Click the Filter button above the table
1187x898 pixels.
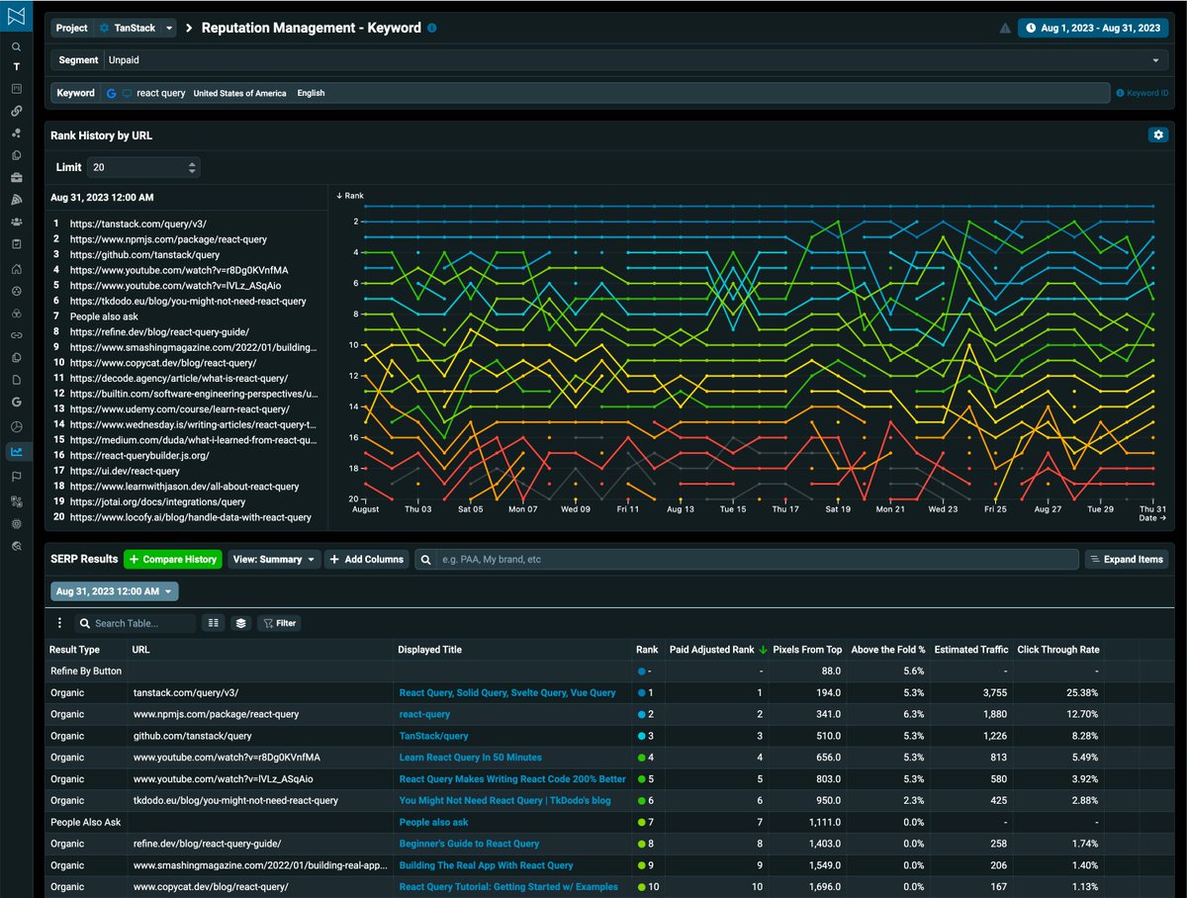[x=279, y=623]
